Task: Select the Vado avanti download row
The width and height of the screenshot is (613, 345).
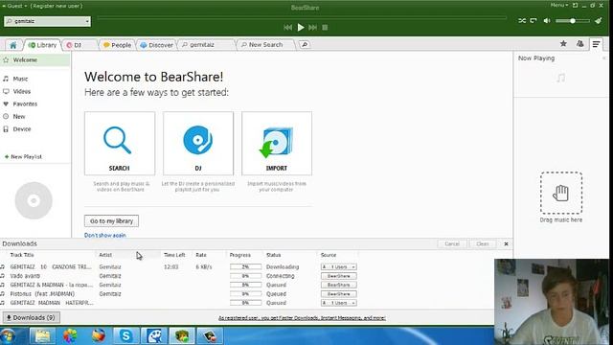Action: [179, 276]
